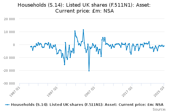The width and height of the screenshot is (169, 112).
Task: Click the legend's blue line marker
Action: [x=7, y=104]
